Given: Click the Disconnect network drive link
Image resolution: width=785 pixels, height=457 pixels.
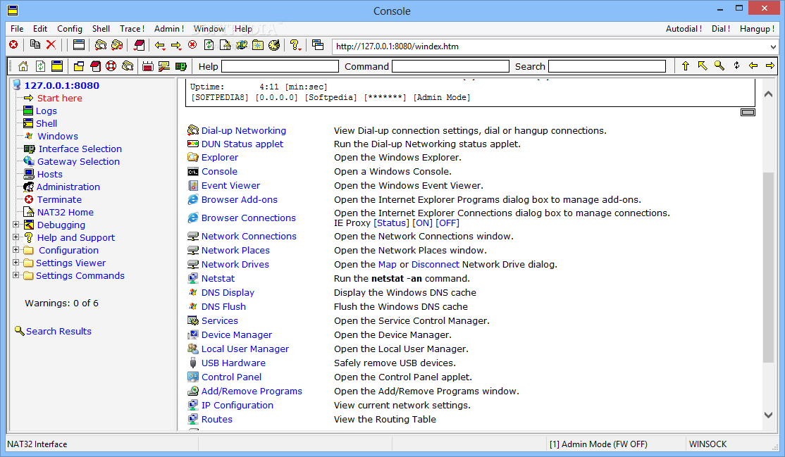Looking at the screenshot, I should tap(435, 265).
